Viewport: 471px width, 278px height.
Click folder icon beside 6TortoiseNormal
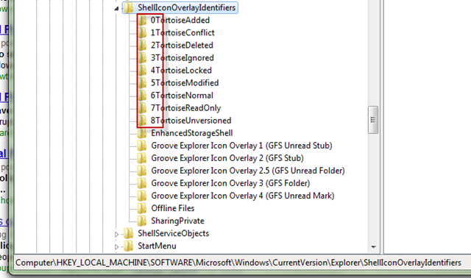click(142, 96)
